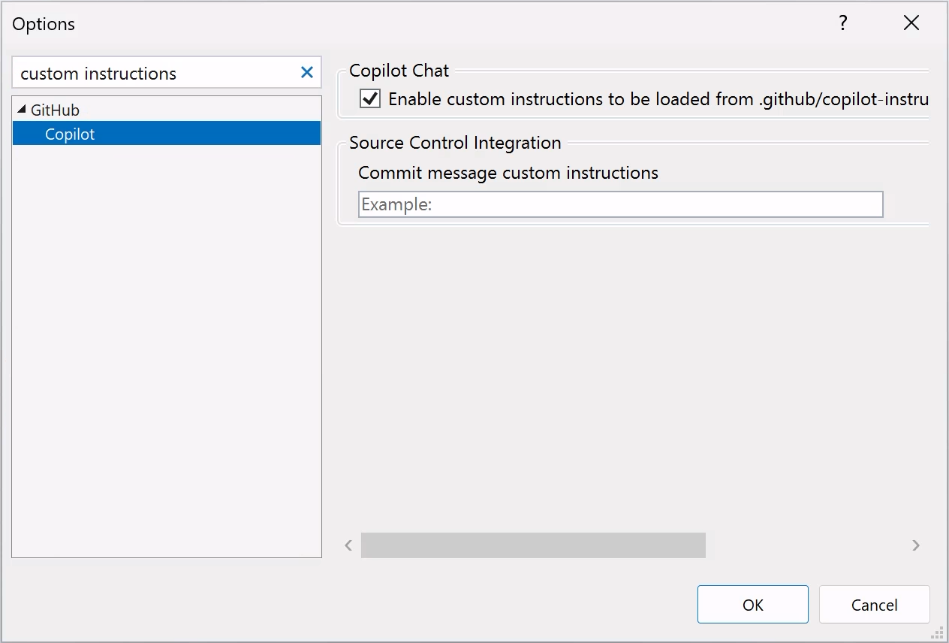Click the left scroll arrow icon

coord(348,545)
